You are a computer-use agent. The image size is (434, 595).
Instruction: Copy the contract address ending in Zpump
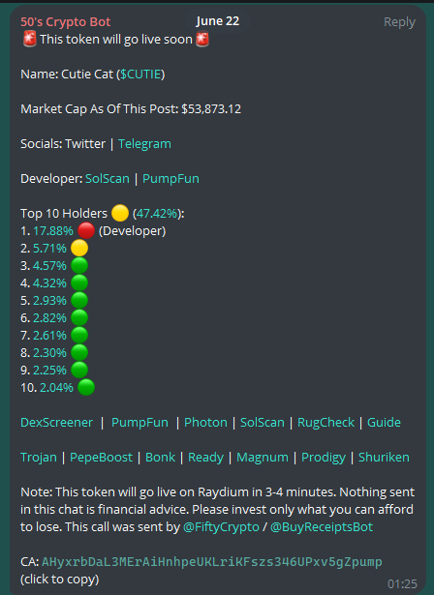click(212, 562)
